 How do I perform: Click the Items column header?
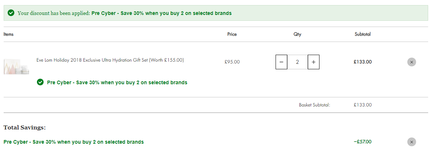[x=8, y=34]
